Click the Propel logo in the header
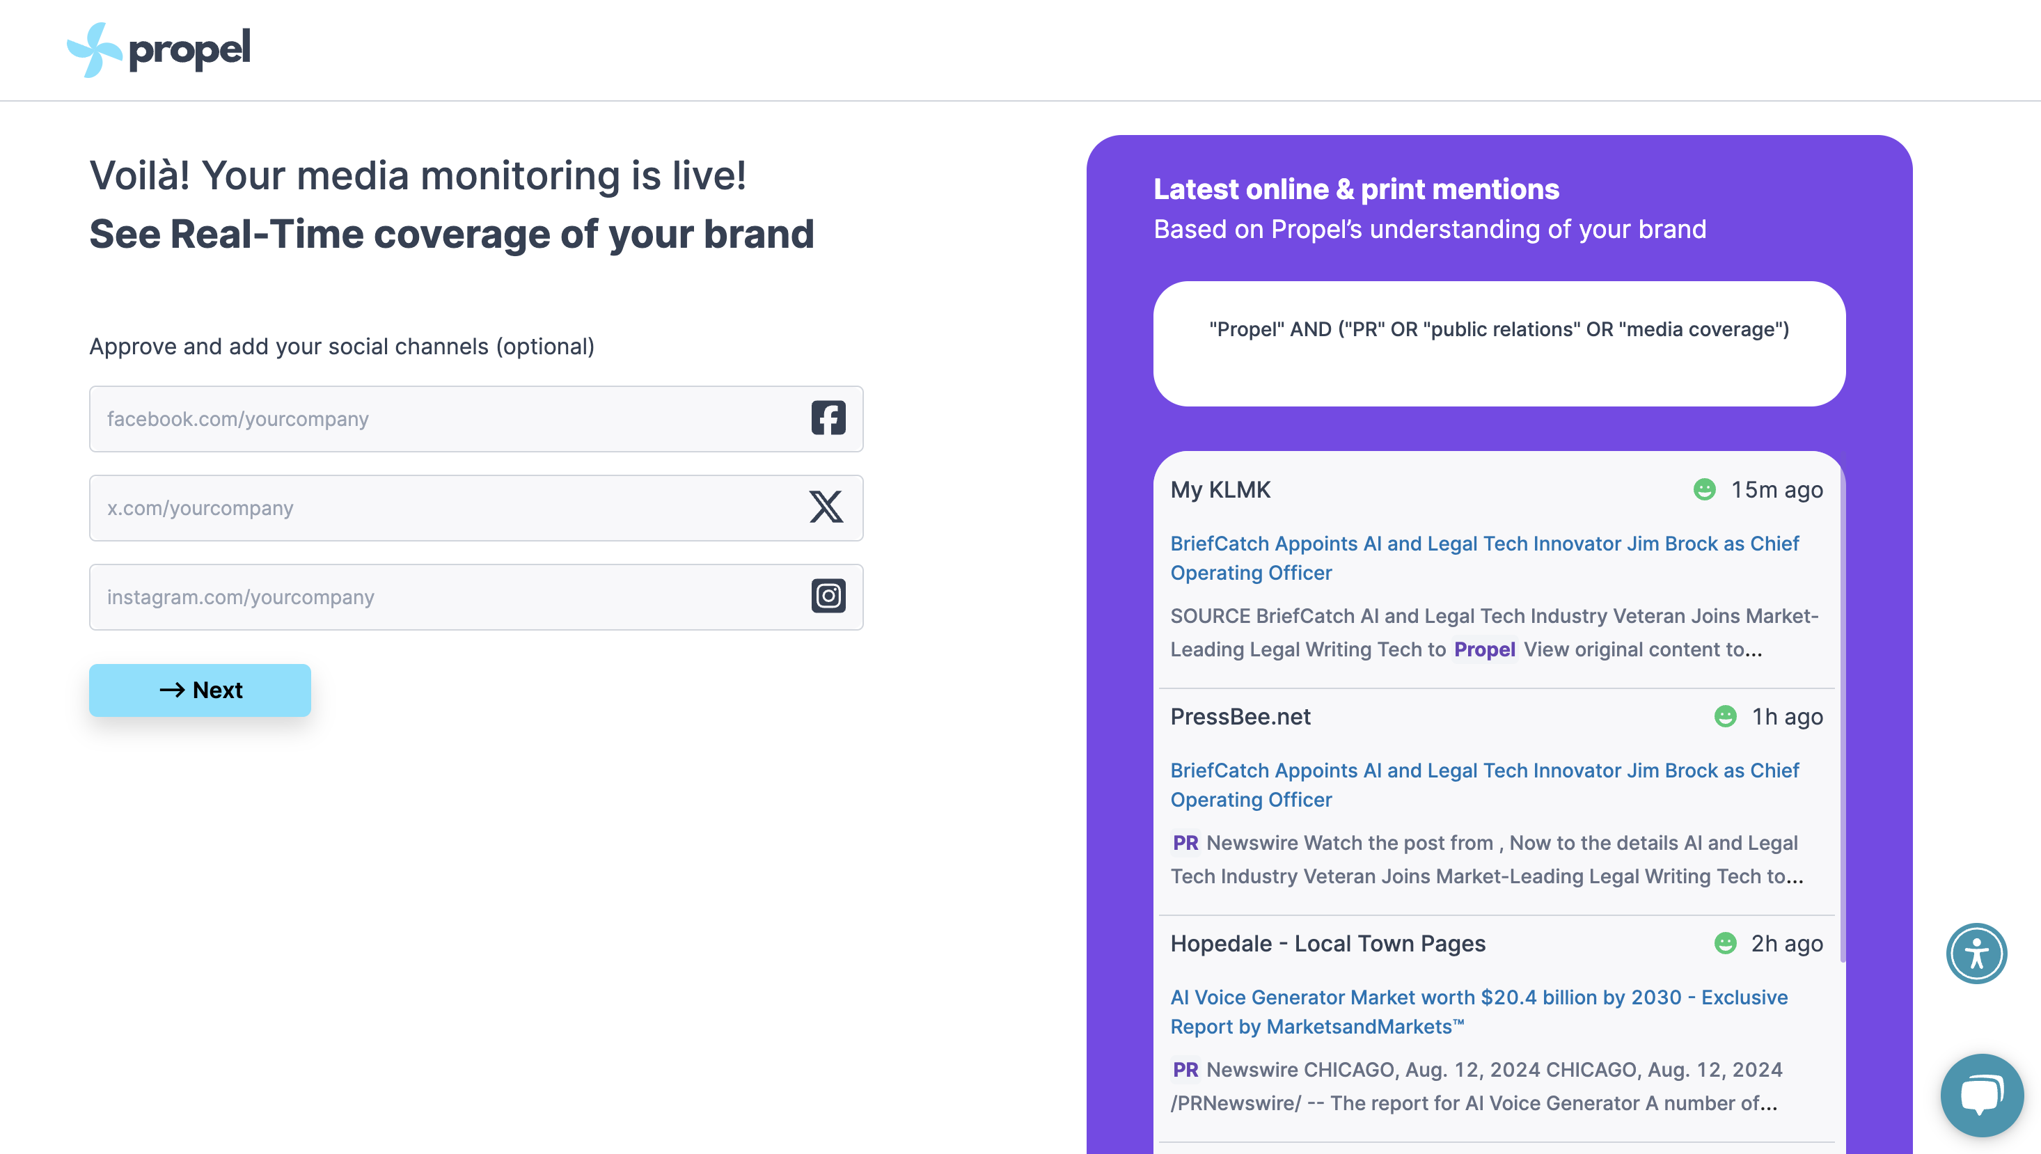The height and width of the screenshot is (1154, 2041). pos(159,49)
